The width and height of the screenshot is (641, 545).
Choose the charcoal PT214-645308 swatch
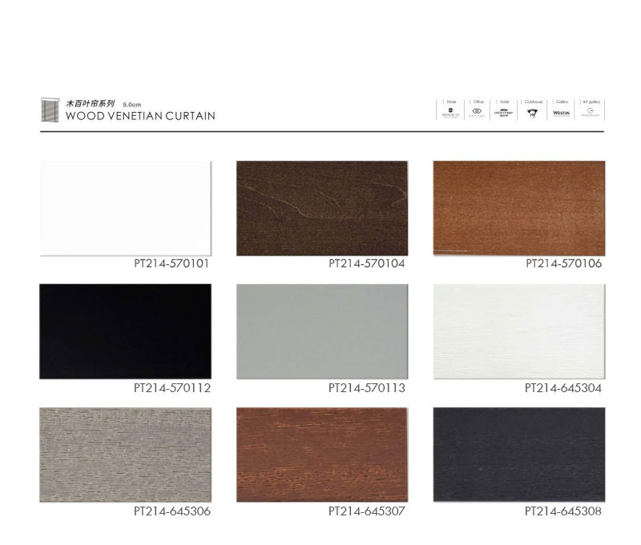click(x=518, y=455)
